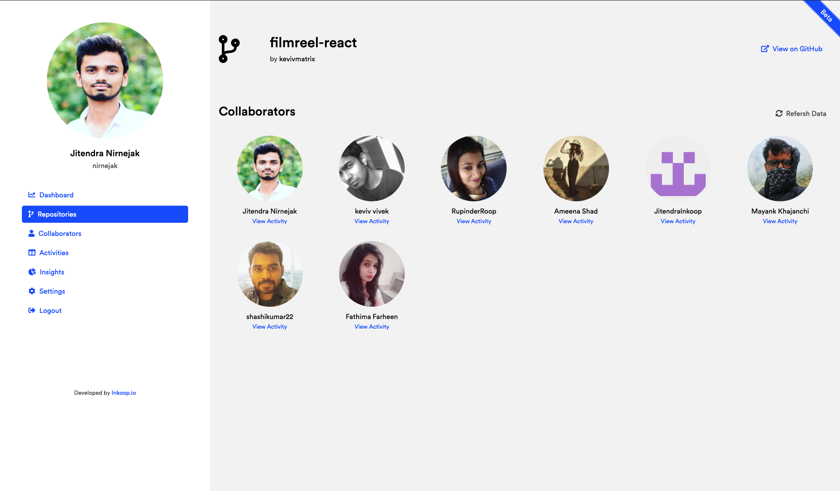Click the Beta corner ribbon

[x=825, y=16]
